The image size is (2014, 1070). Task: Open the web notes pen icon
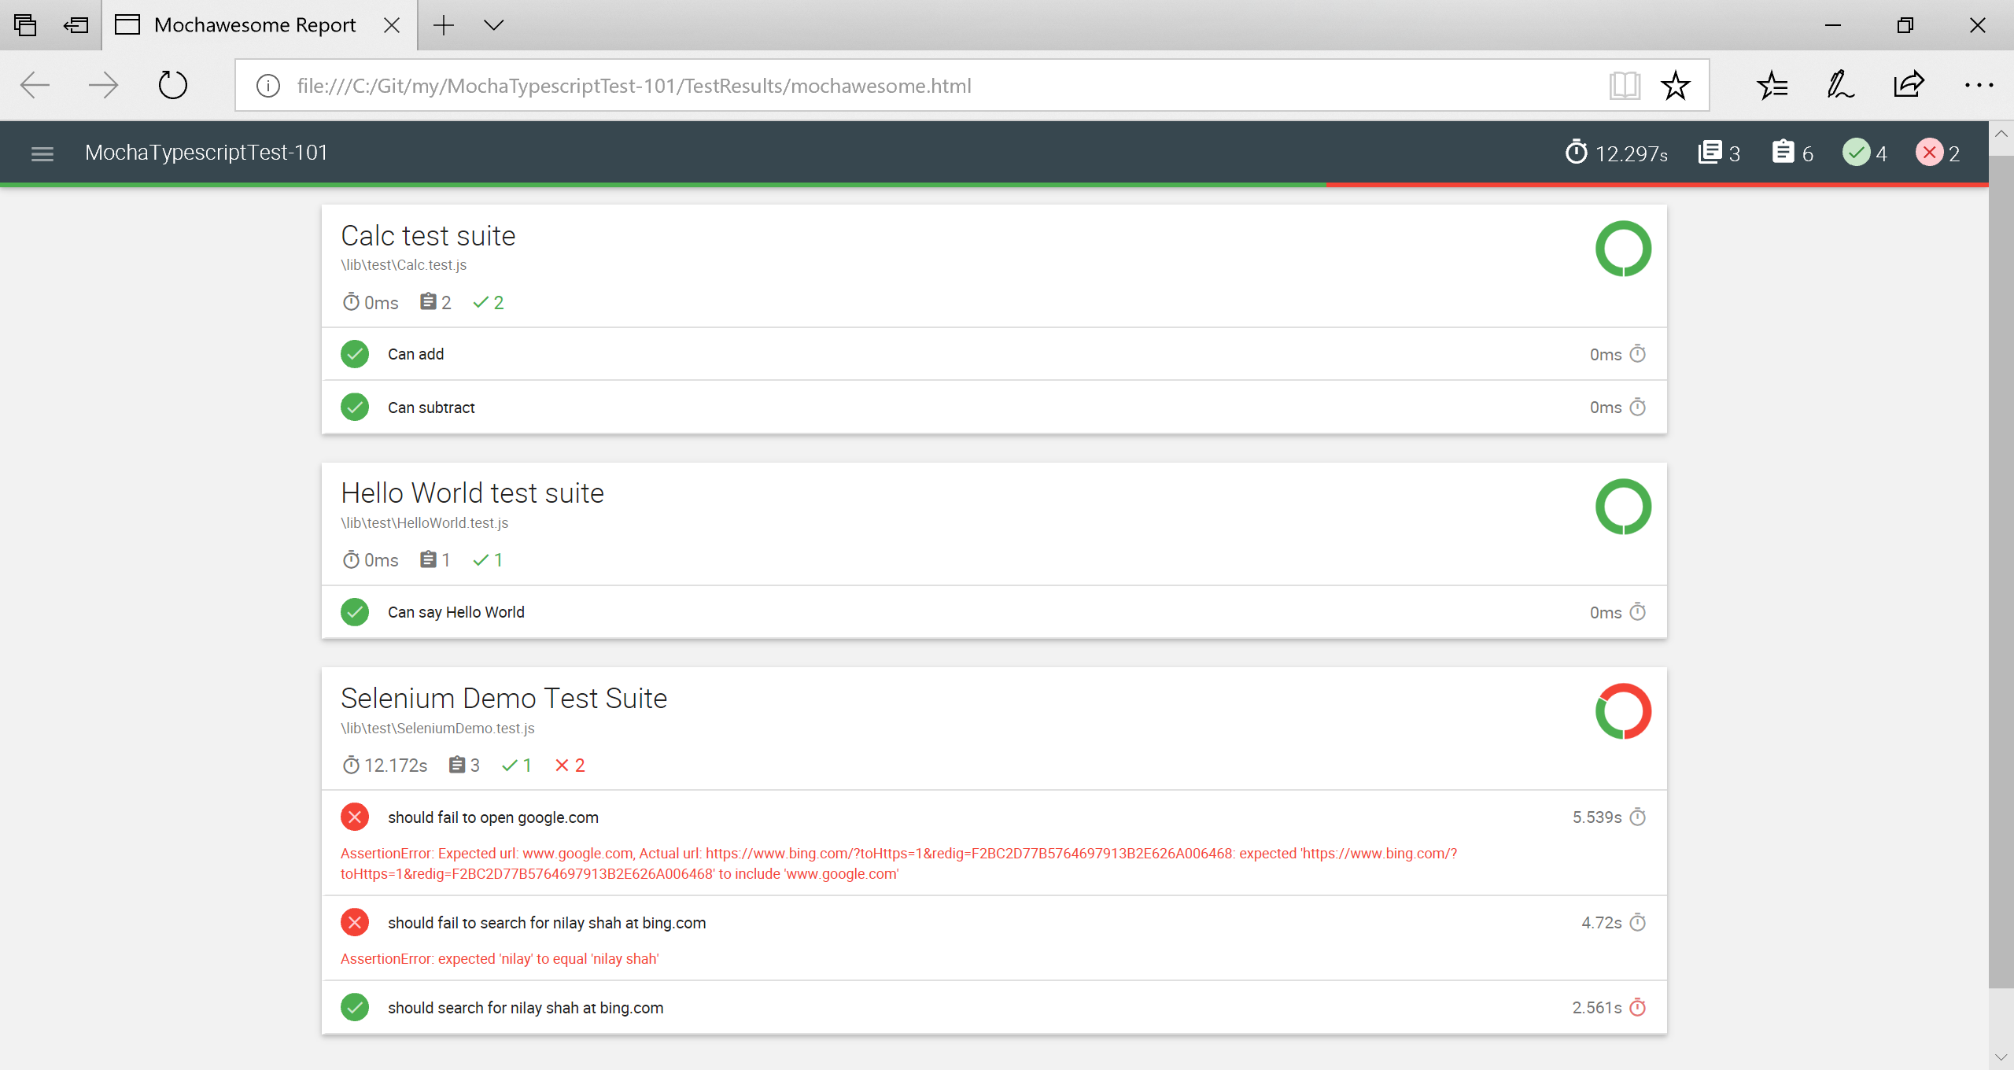[1840, 85]
